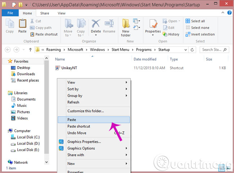Expand the address bar history dropdown

point(185,50)
